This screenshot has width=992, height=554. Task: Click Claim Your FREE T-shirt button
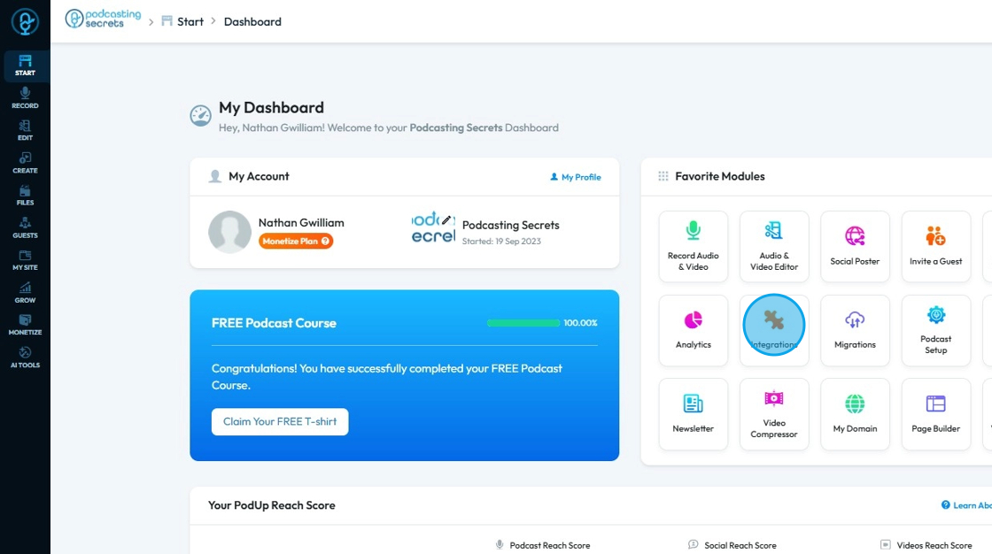(280, 421)
